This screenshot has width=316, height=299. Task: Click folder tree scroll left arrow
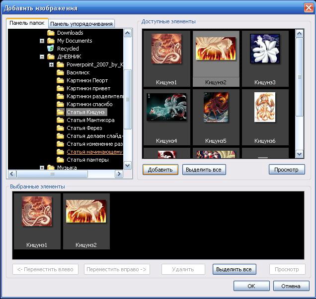pos(12,174)
